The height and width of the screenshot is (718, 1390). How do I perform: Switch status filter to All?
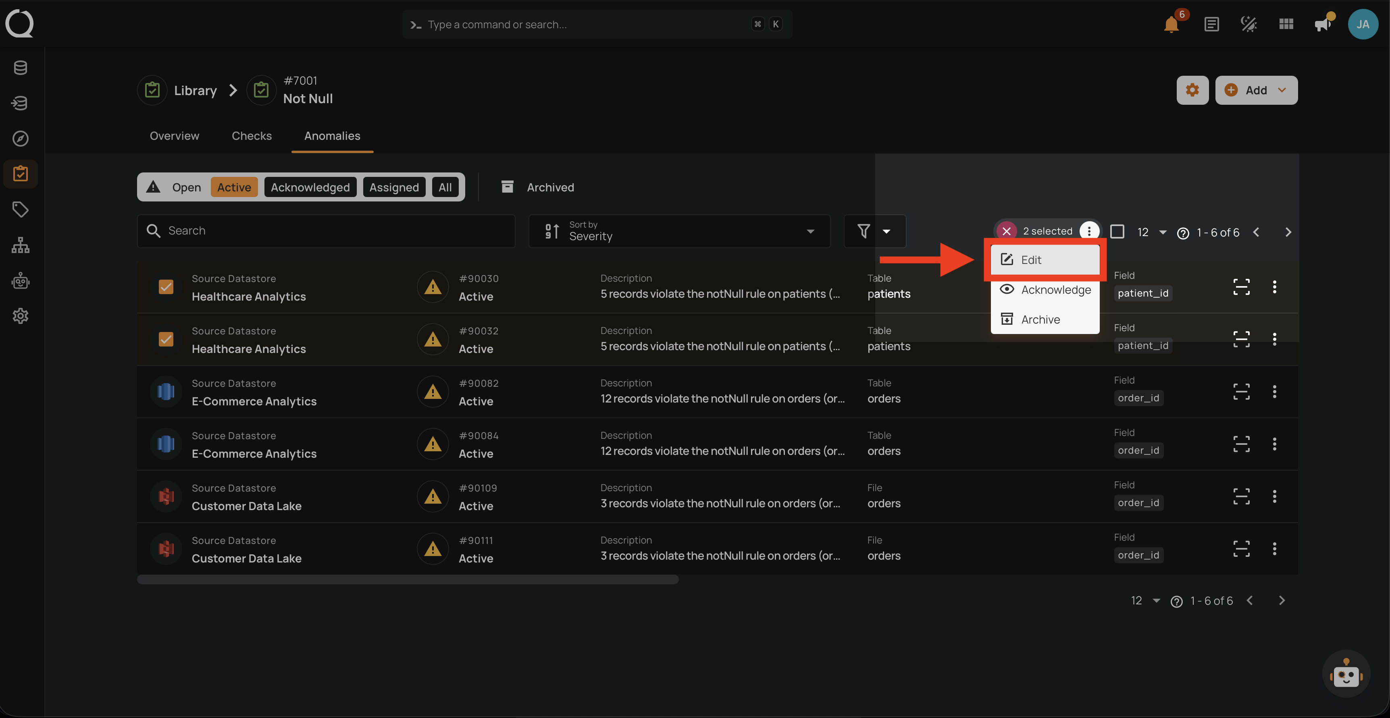point(445,187)
